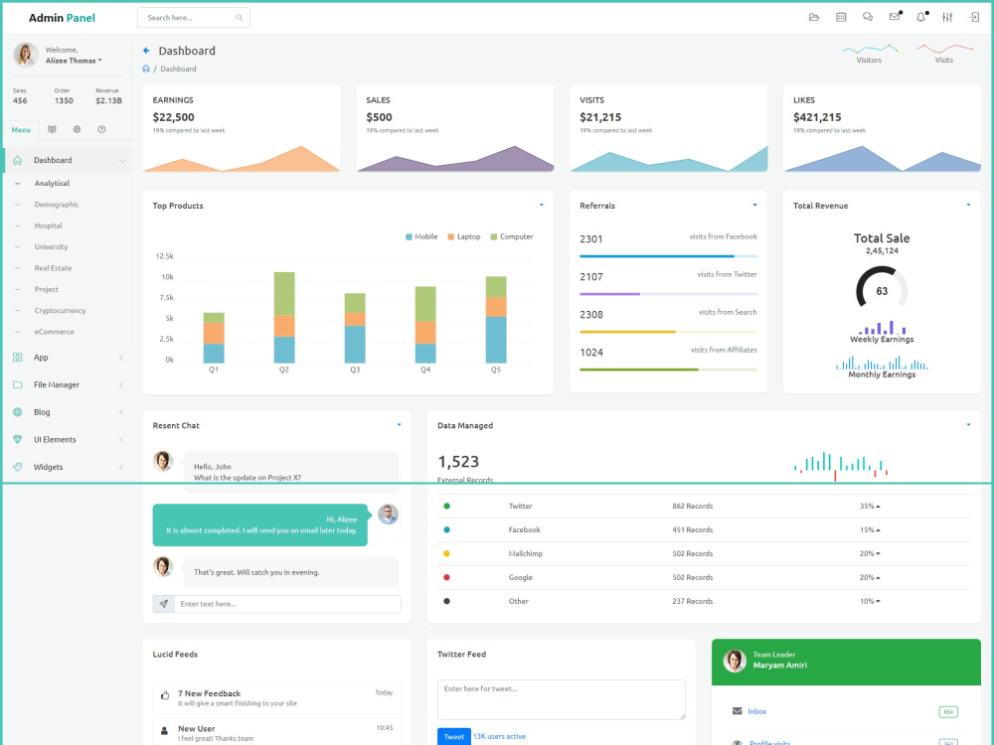This screenshot has height=745, width=994.
Task: Switch to the chat book sidebar tab
Action: click(52, 129)
